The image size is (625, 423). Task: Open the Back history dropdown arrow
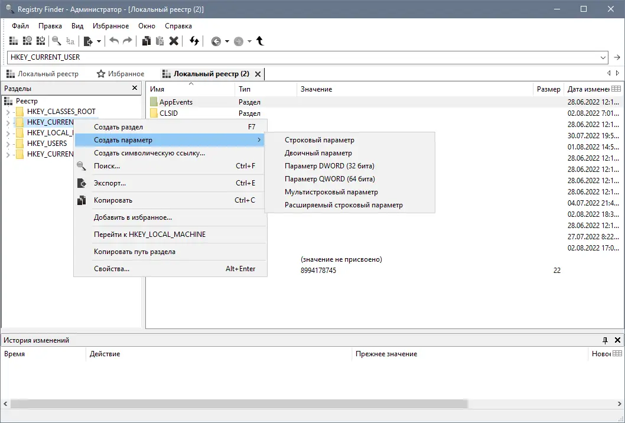(227, 41)
